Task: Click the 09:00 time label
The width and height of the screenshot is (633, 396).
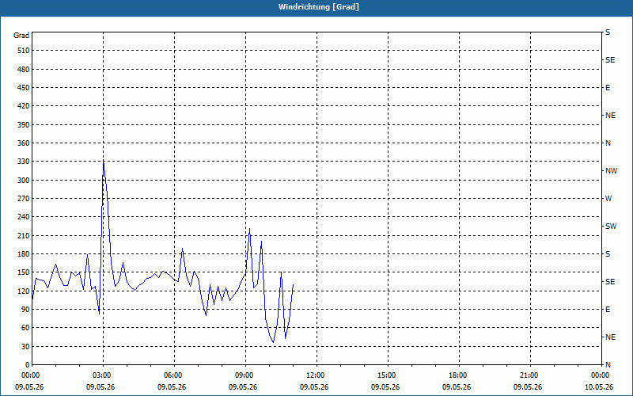Action: (244, 375)
